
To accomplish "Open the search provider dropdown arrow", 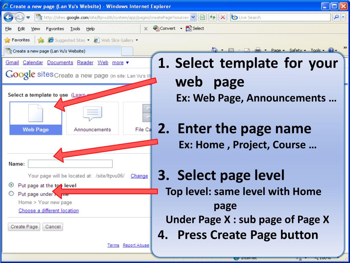I will coord(343,17).
